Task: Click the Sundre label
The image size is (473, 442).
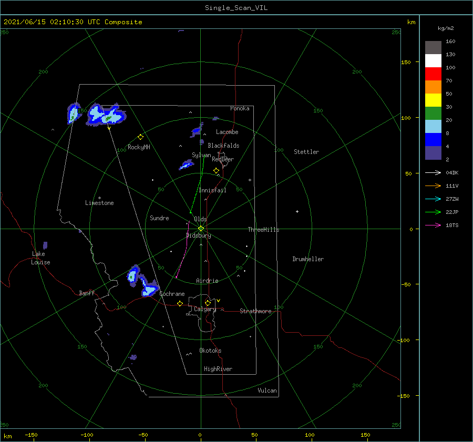Action: point(159,218)
